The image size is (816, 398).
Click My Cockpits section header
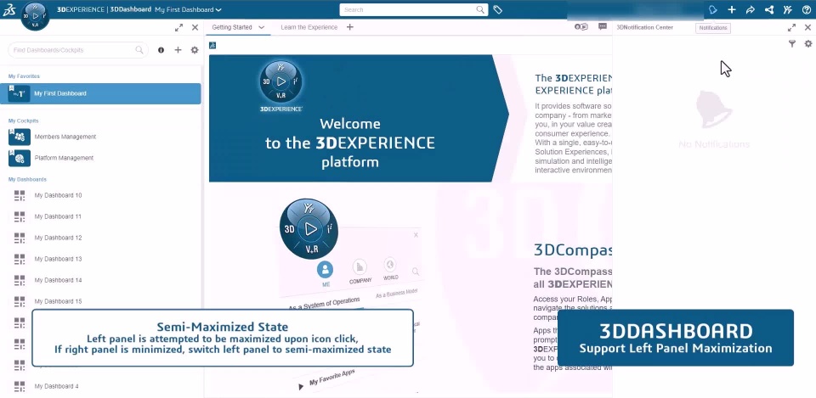24,121
